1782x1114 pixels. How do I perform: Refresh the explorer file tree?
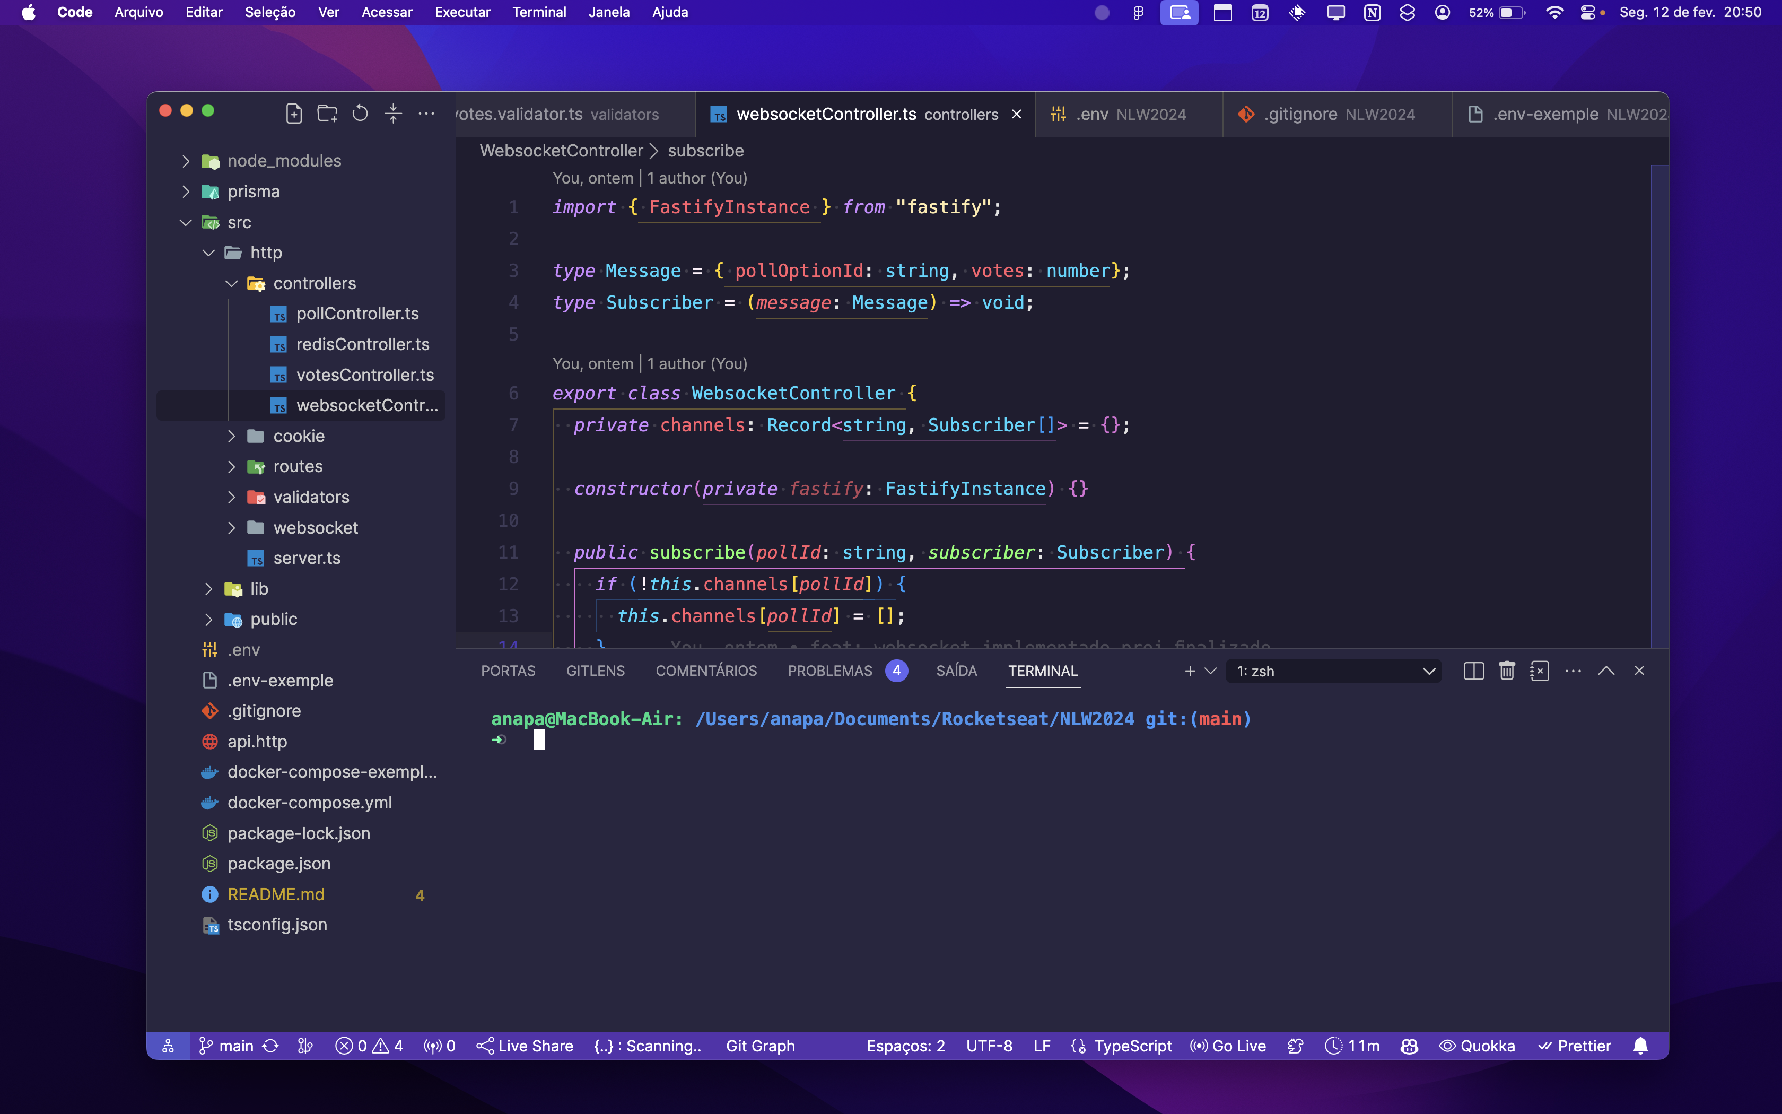tap(360, 114)
